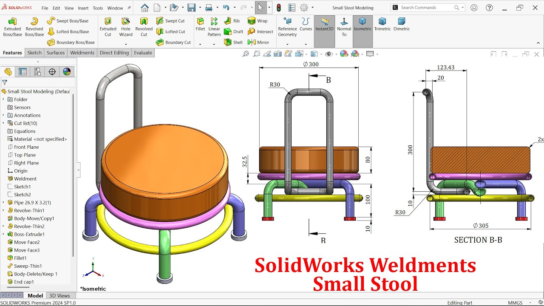Click in the Search Commands field
Viewport: 544px width, 306px height.
428,8
